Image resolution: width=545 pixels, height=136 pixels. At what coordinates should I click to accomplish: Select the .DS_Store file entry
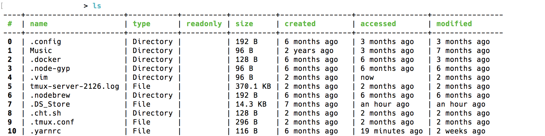(50, 104)
